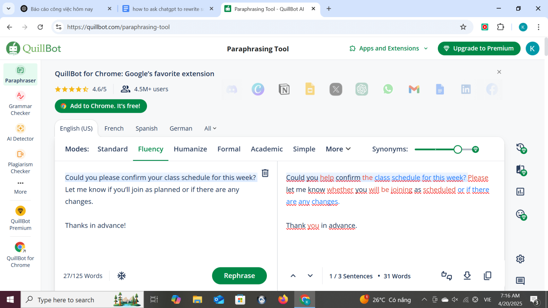Select the French language tab
Image resolution: width=548 pixels, height=308 pixels.
(114, 128)
